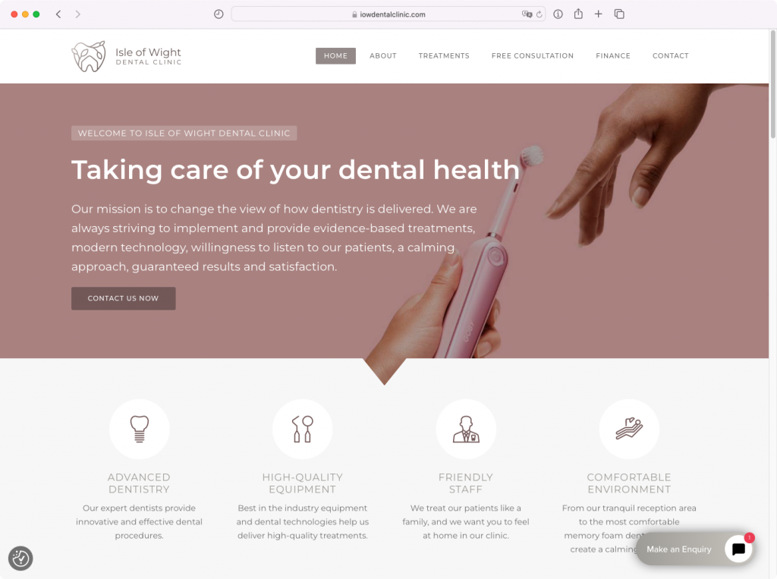Click the browser forward arrow

click(78, 14)
